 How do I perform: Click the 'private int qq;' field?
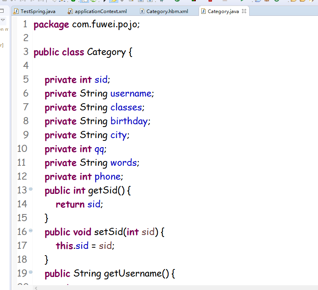[76, 149]
